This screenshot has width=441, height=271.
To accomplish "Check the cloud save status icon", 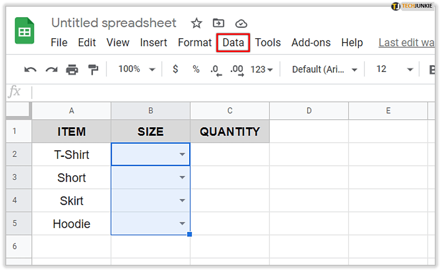I will point(241,23).
